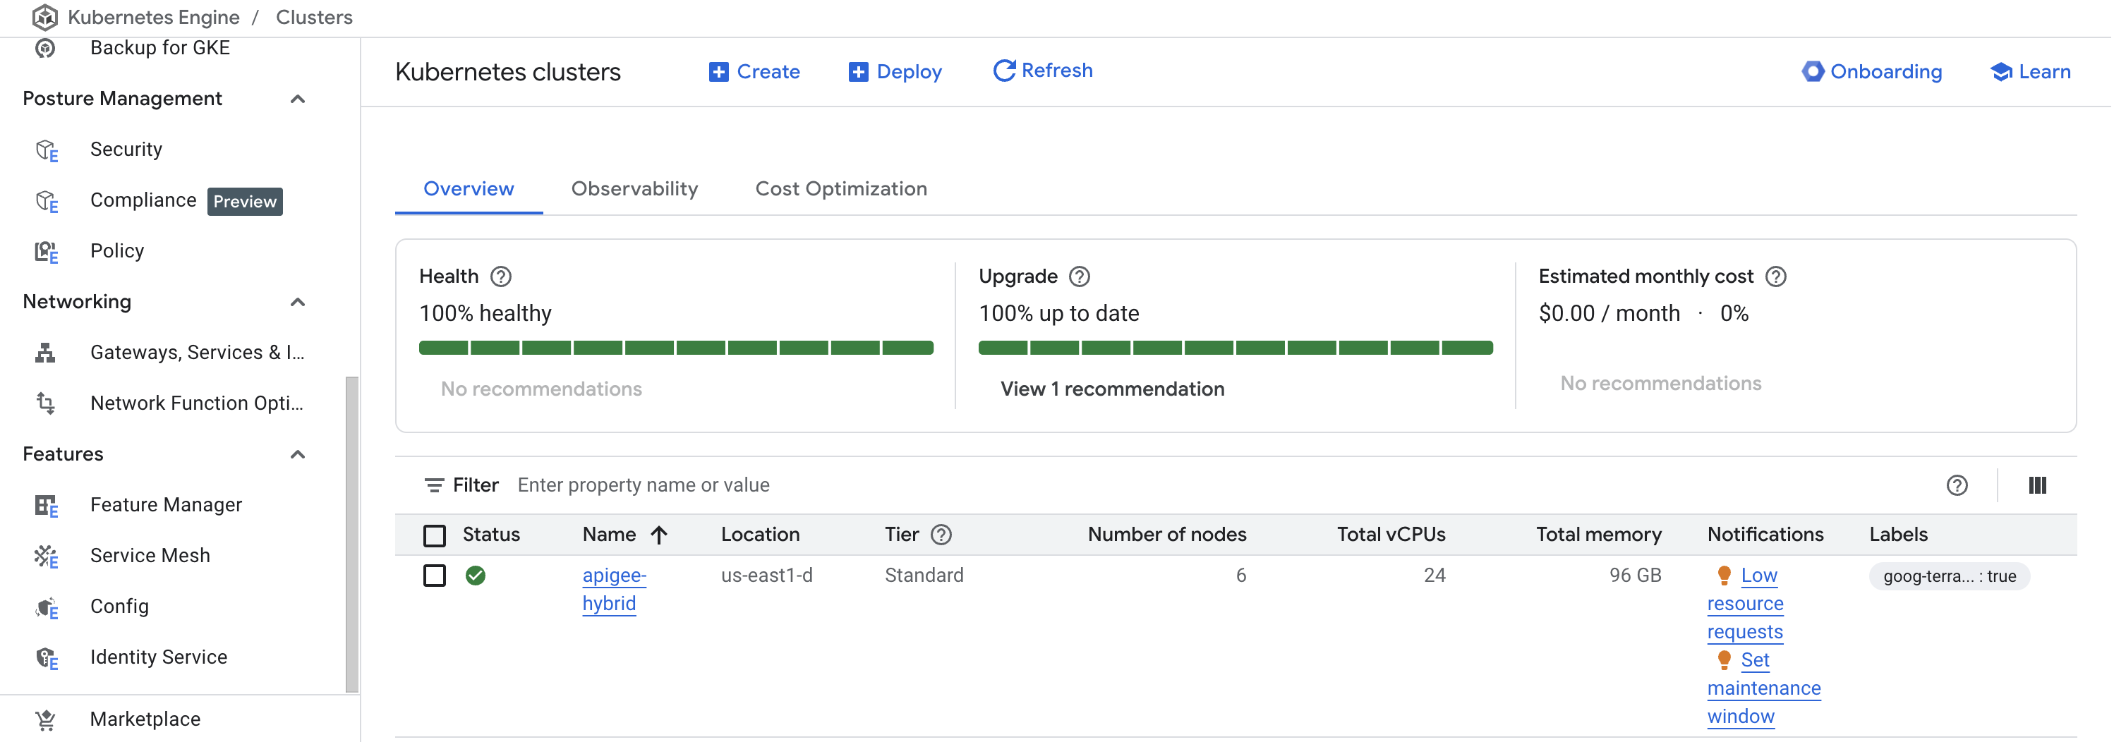Viewport: 2114px width, 742px height.
Task: Open the Onboarding panel
Action: click(x=1871, y=72)
